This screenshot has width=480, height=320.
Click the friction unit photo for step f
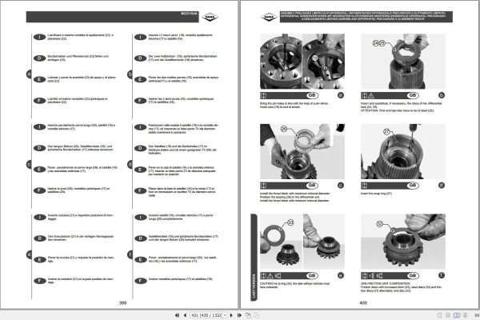403,242
